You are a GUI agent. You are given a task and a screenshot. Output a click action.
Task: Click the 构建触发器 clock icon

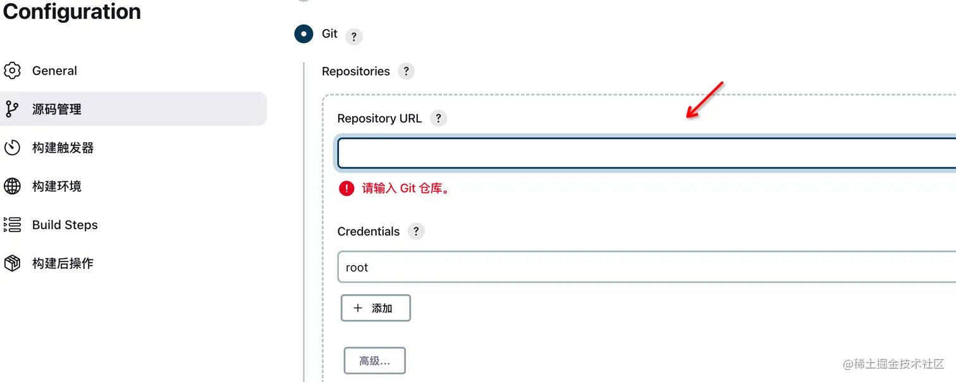point(12,148)
